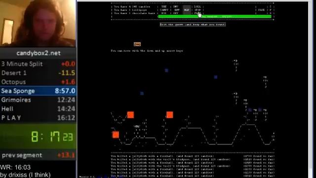This screenshot has width=316, height=178.
Task: Click Exit the quest button
Action: (x=193, y=24)
